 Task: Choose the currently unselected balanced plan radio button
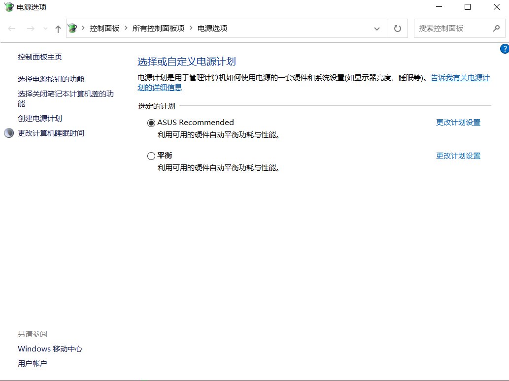click(x=151, y=156)
